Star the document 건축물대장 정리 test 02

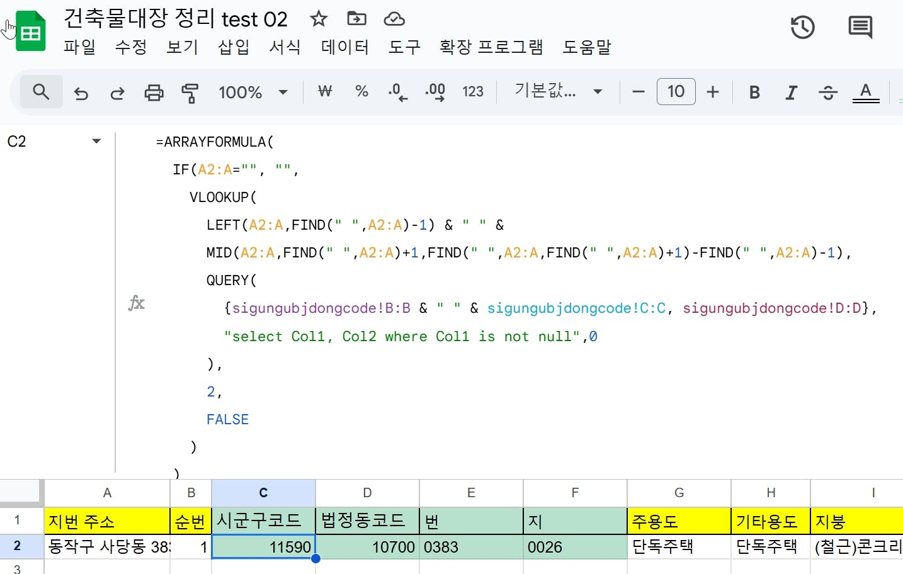[319, 19]
